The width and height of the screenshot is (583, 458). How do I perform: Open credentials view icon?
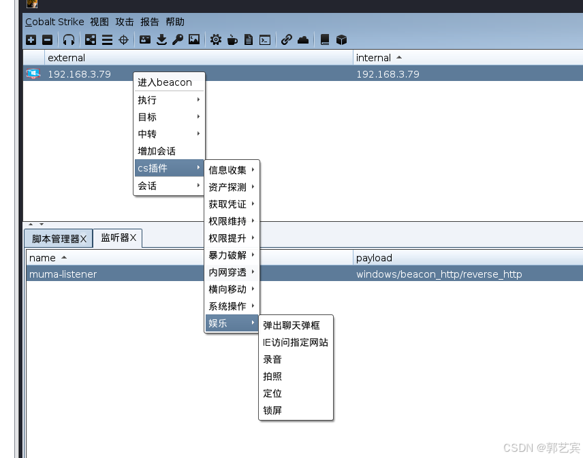pos(145,39)
